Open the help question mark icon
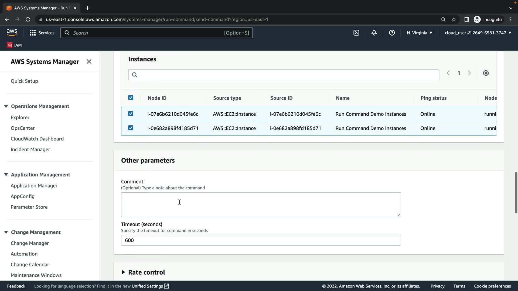 click(x=392, y=33)
